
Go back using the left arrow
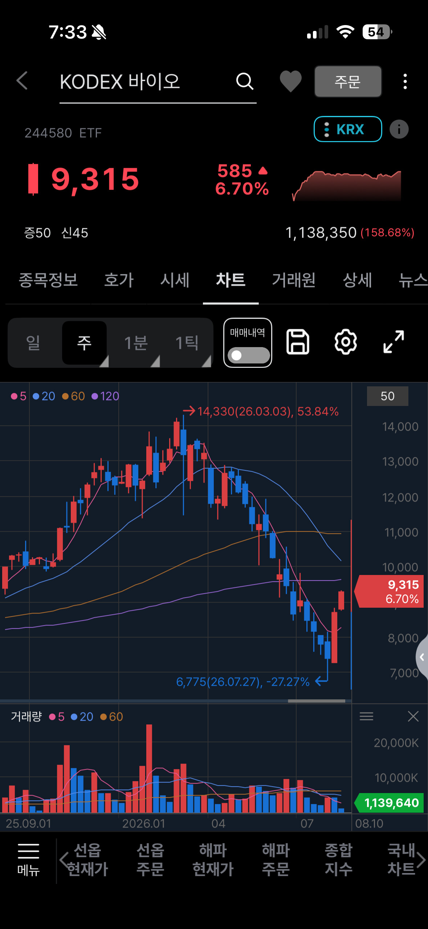22,81
